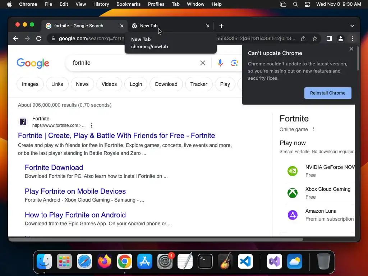Click the Xbox Cloud Gaming icon

[x=293, y=193]
